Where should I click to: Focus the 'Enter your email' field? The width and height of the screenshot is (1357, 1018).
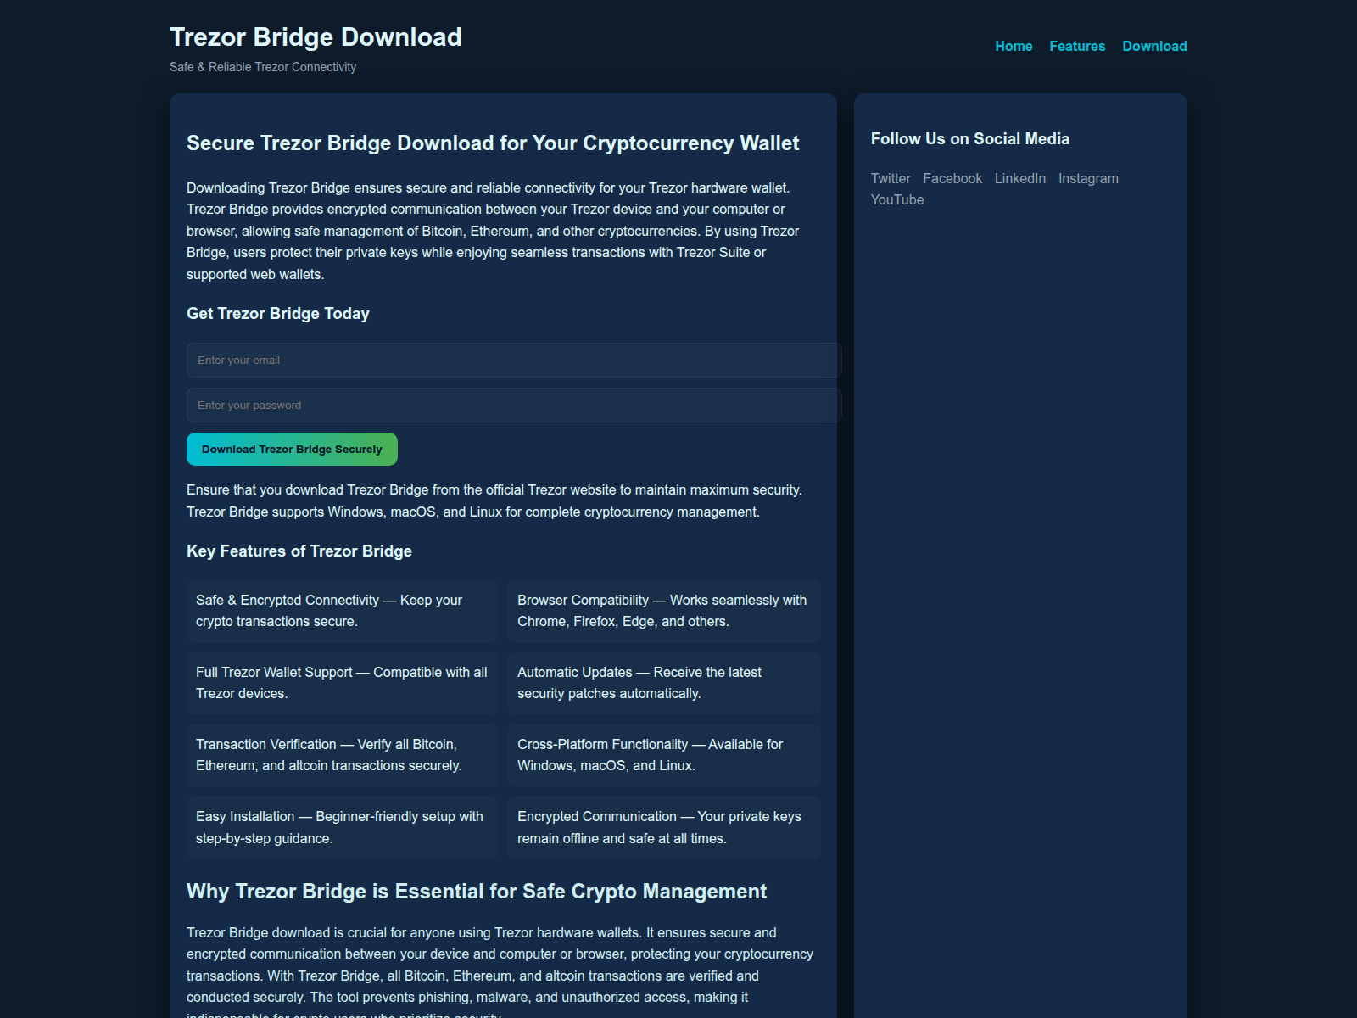[x=513, y=360]
